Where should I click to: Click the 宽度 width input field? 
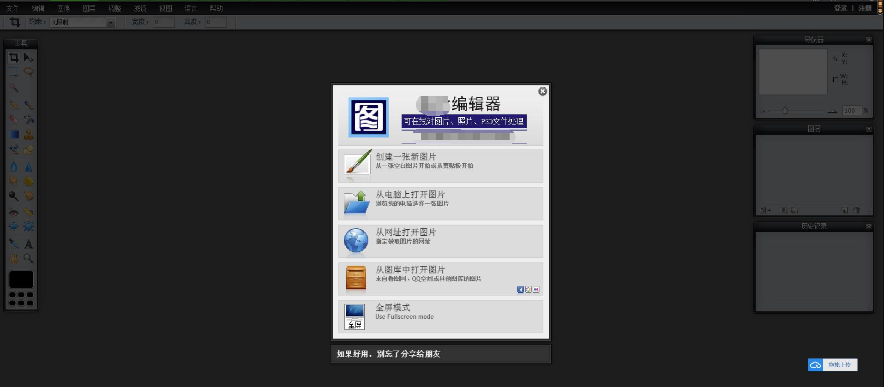(164, 22)
